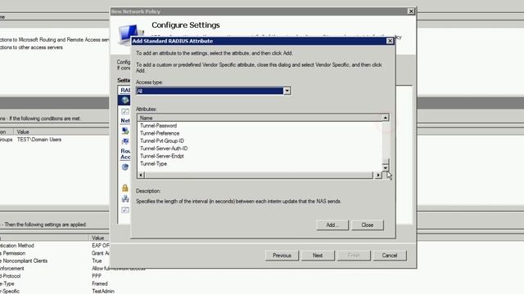Select Tunnel-Server-Endpt attribute

[162, 156]
